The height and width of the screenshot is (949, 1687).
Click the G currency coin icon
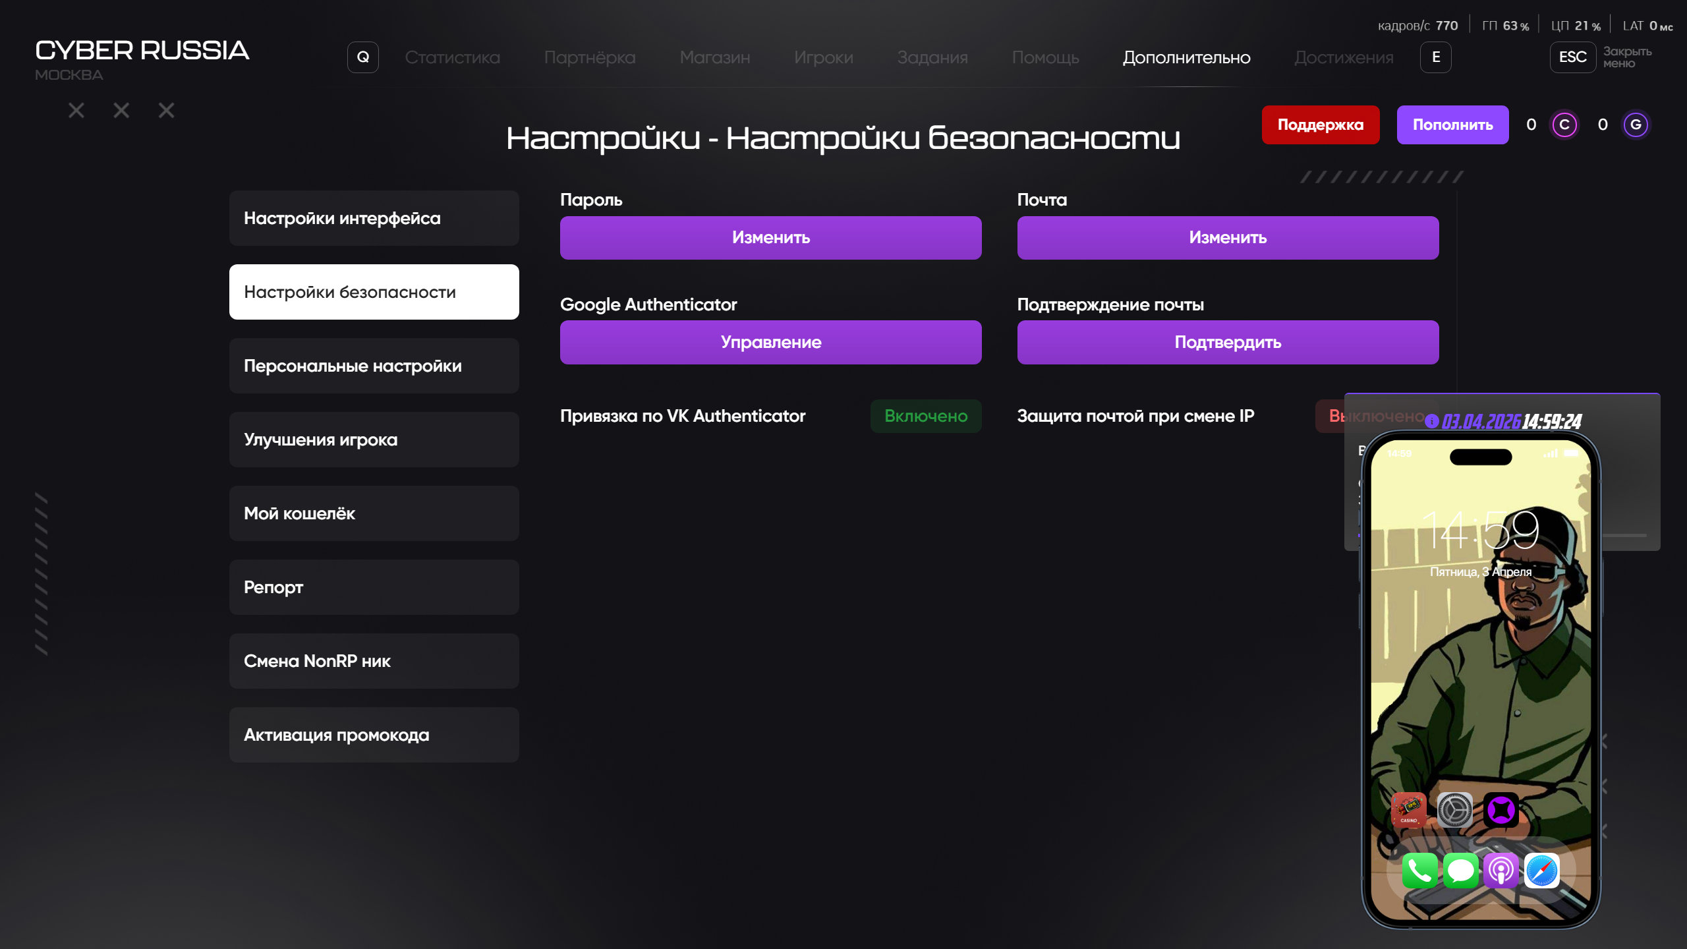pyautogui.click(x=1636, y=125)
